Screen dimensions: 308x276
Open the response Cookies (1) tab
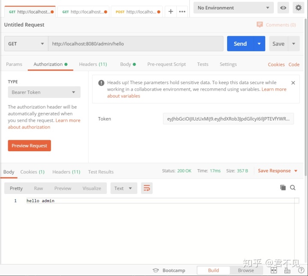click(x=33, y=172)
